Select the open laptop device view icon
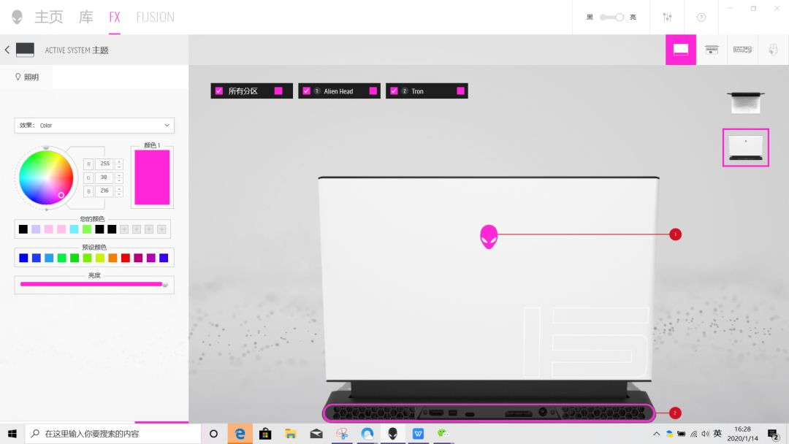 (712, 49)
